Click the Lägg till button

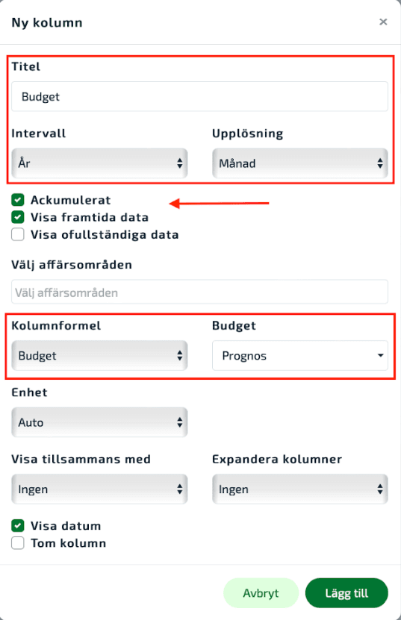click(x=346, y=593)
